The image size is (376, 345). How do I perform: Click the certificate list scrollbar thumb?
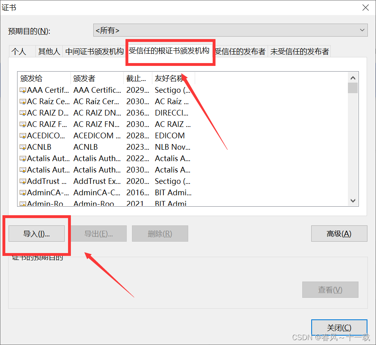353,88
